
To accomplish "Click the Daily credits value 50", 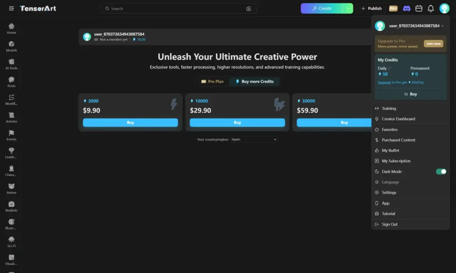I will pos(383,74).
